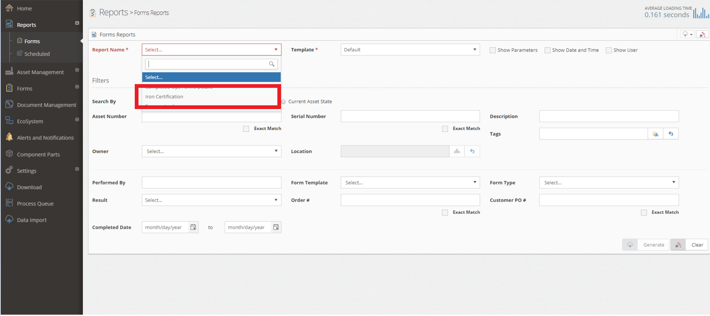The height and width of the screenshot is (316, 710).
Task: Reset the Location field arrow icon
Action: pyautogui.click(x=472, y=151)
